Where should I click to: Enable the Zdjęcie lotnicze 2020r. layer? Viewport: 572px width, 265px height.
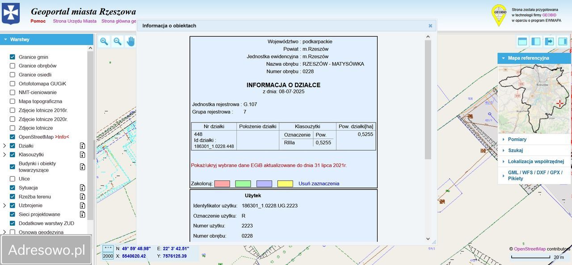click(x=13, y=119)
